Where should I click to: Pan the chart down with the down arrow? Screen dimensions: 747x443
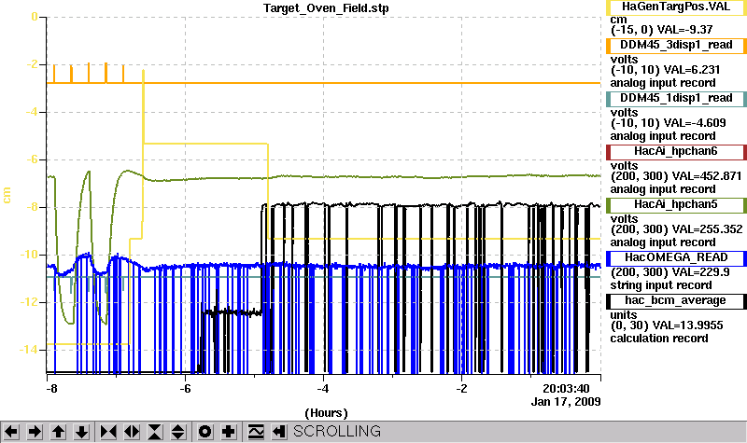click(x=81, y=432)
